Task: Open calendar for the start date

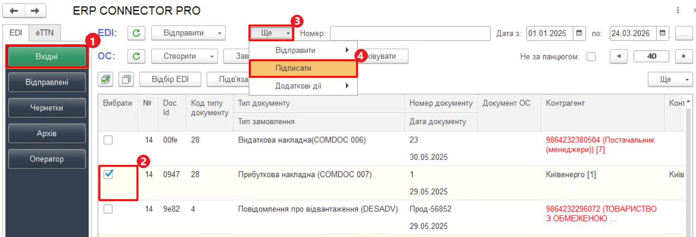Action: (x=579, y=33)
